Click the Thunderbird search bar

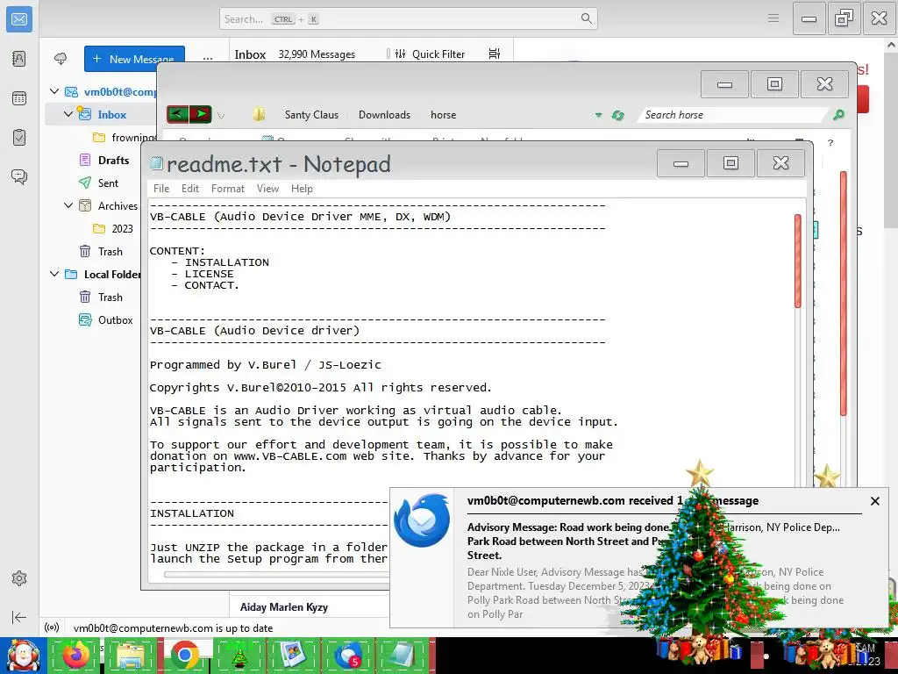(408, 19)
